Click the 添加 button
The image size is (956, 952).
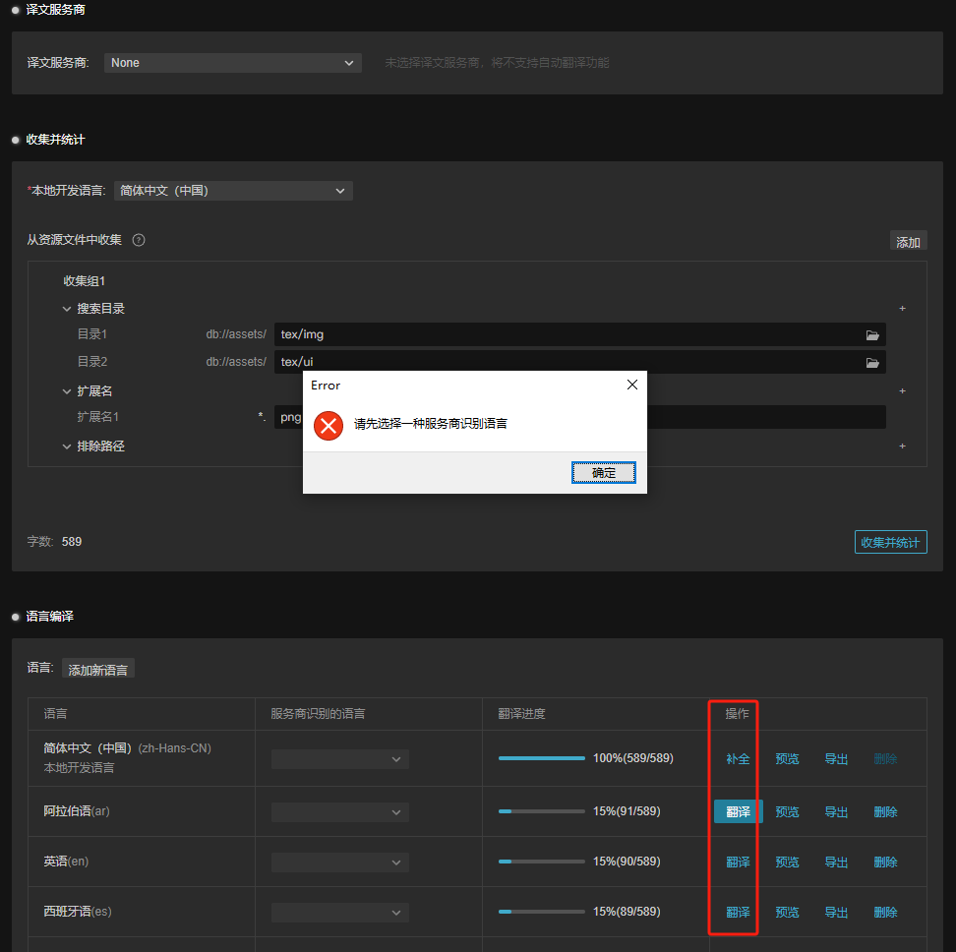click(x=908, y=242)
